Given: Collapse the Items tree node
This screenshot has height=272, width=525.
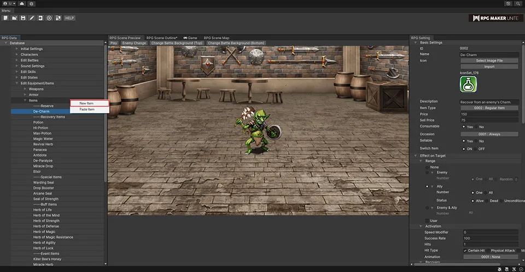Looking at the screenshot, I should [25, 100].
